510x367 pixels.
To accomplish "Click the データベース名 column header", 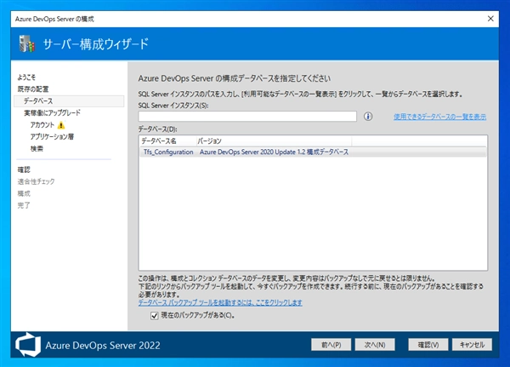I will click(167, 141).
